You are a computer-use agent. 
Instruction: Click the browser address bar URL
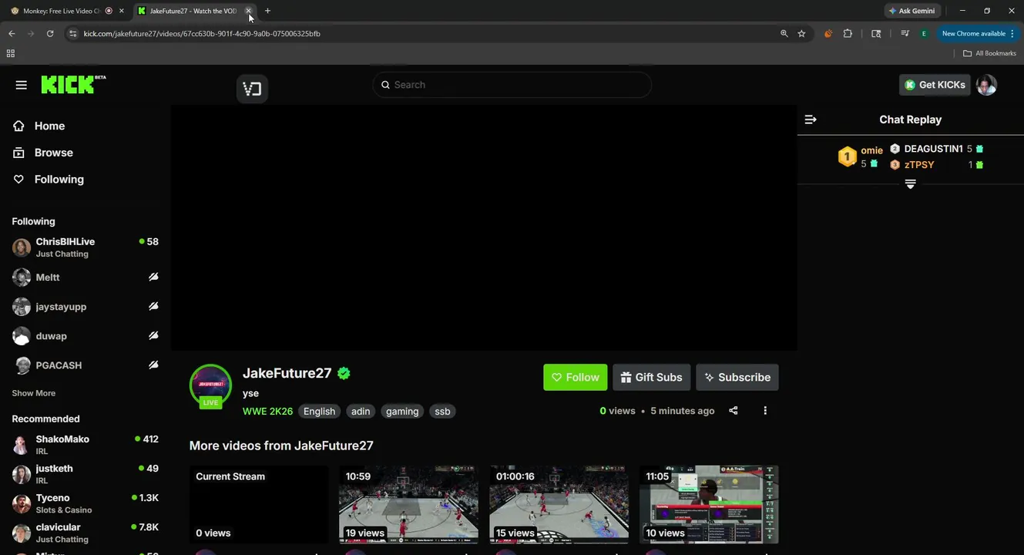pyautogui.click(x=202, y=34)
